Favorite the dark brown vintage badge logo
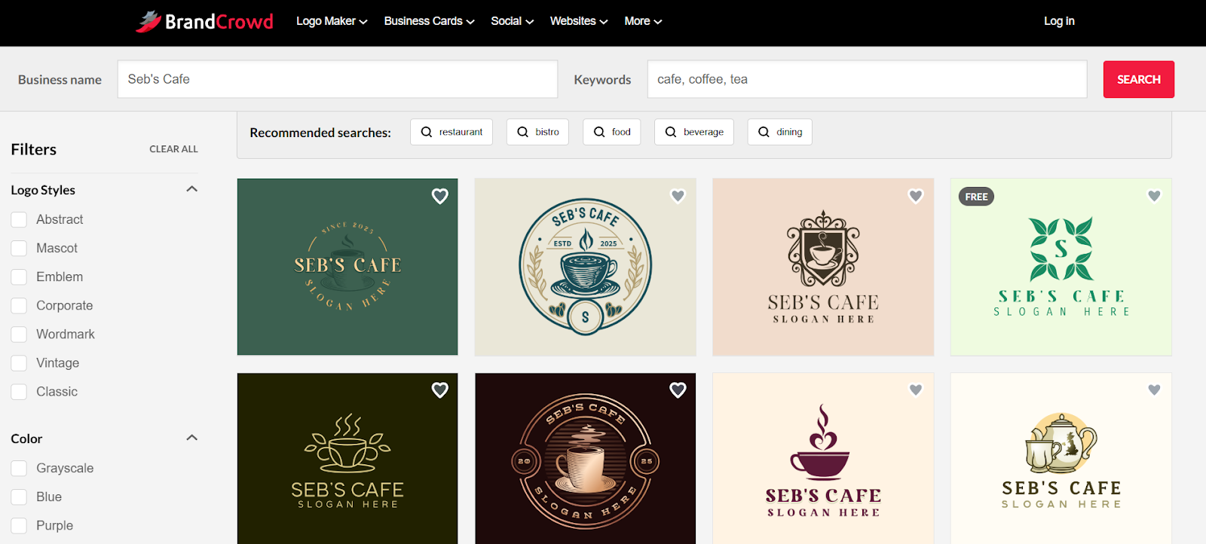The height and width of the screenshot is (544, 1206). (678, 390)
